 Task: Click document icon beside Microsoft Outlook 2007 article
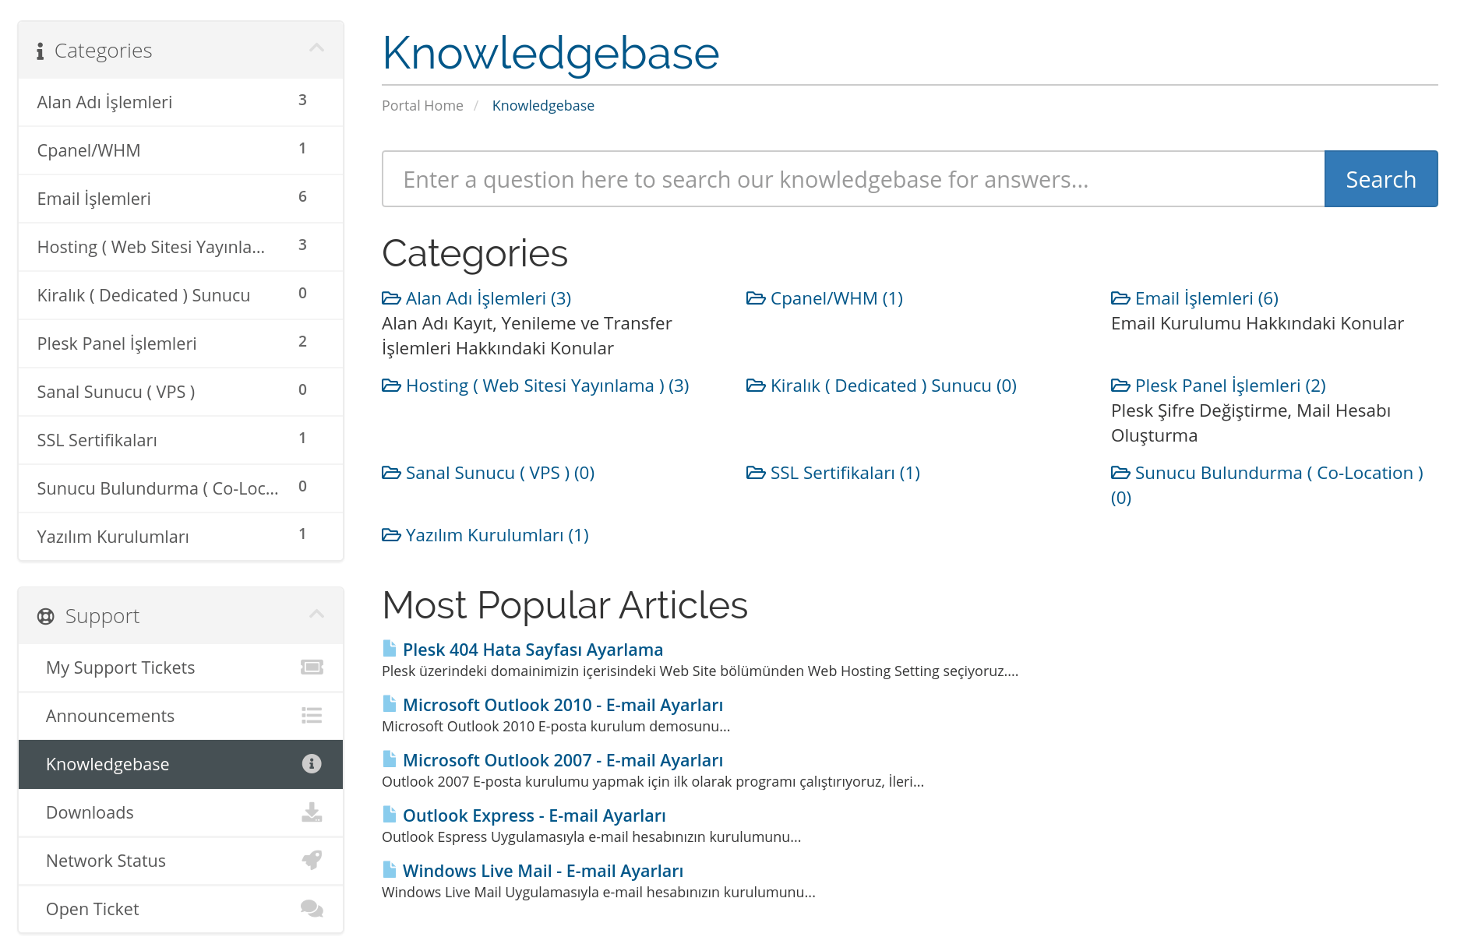click(390, 759)
